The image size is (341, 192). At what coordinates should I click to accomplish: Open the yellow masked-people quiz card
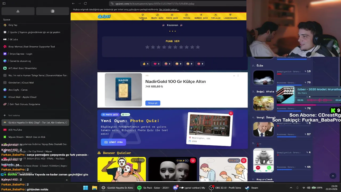point(121,169)
